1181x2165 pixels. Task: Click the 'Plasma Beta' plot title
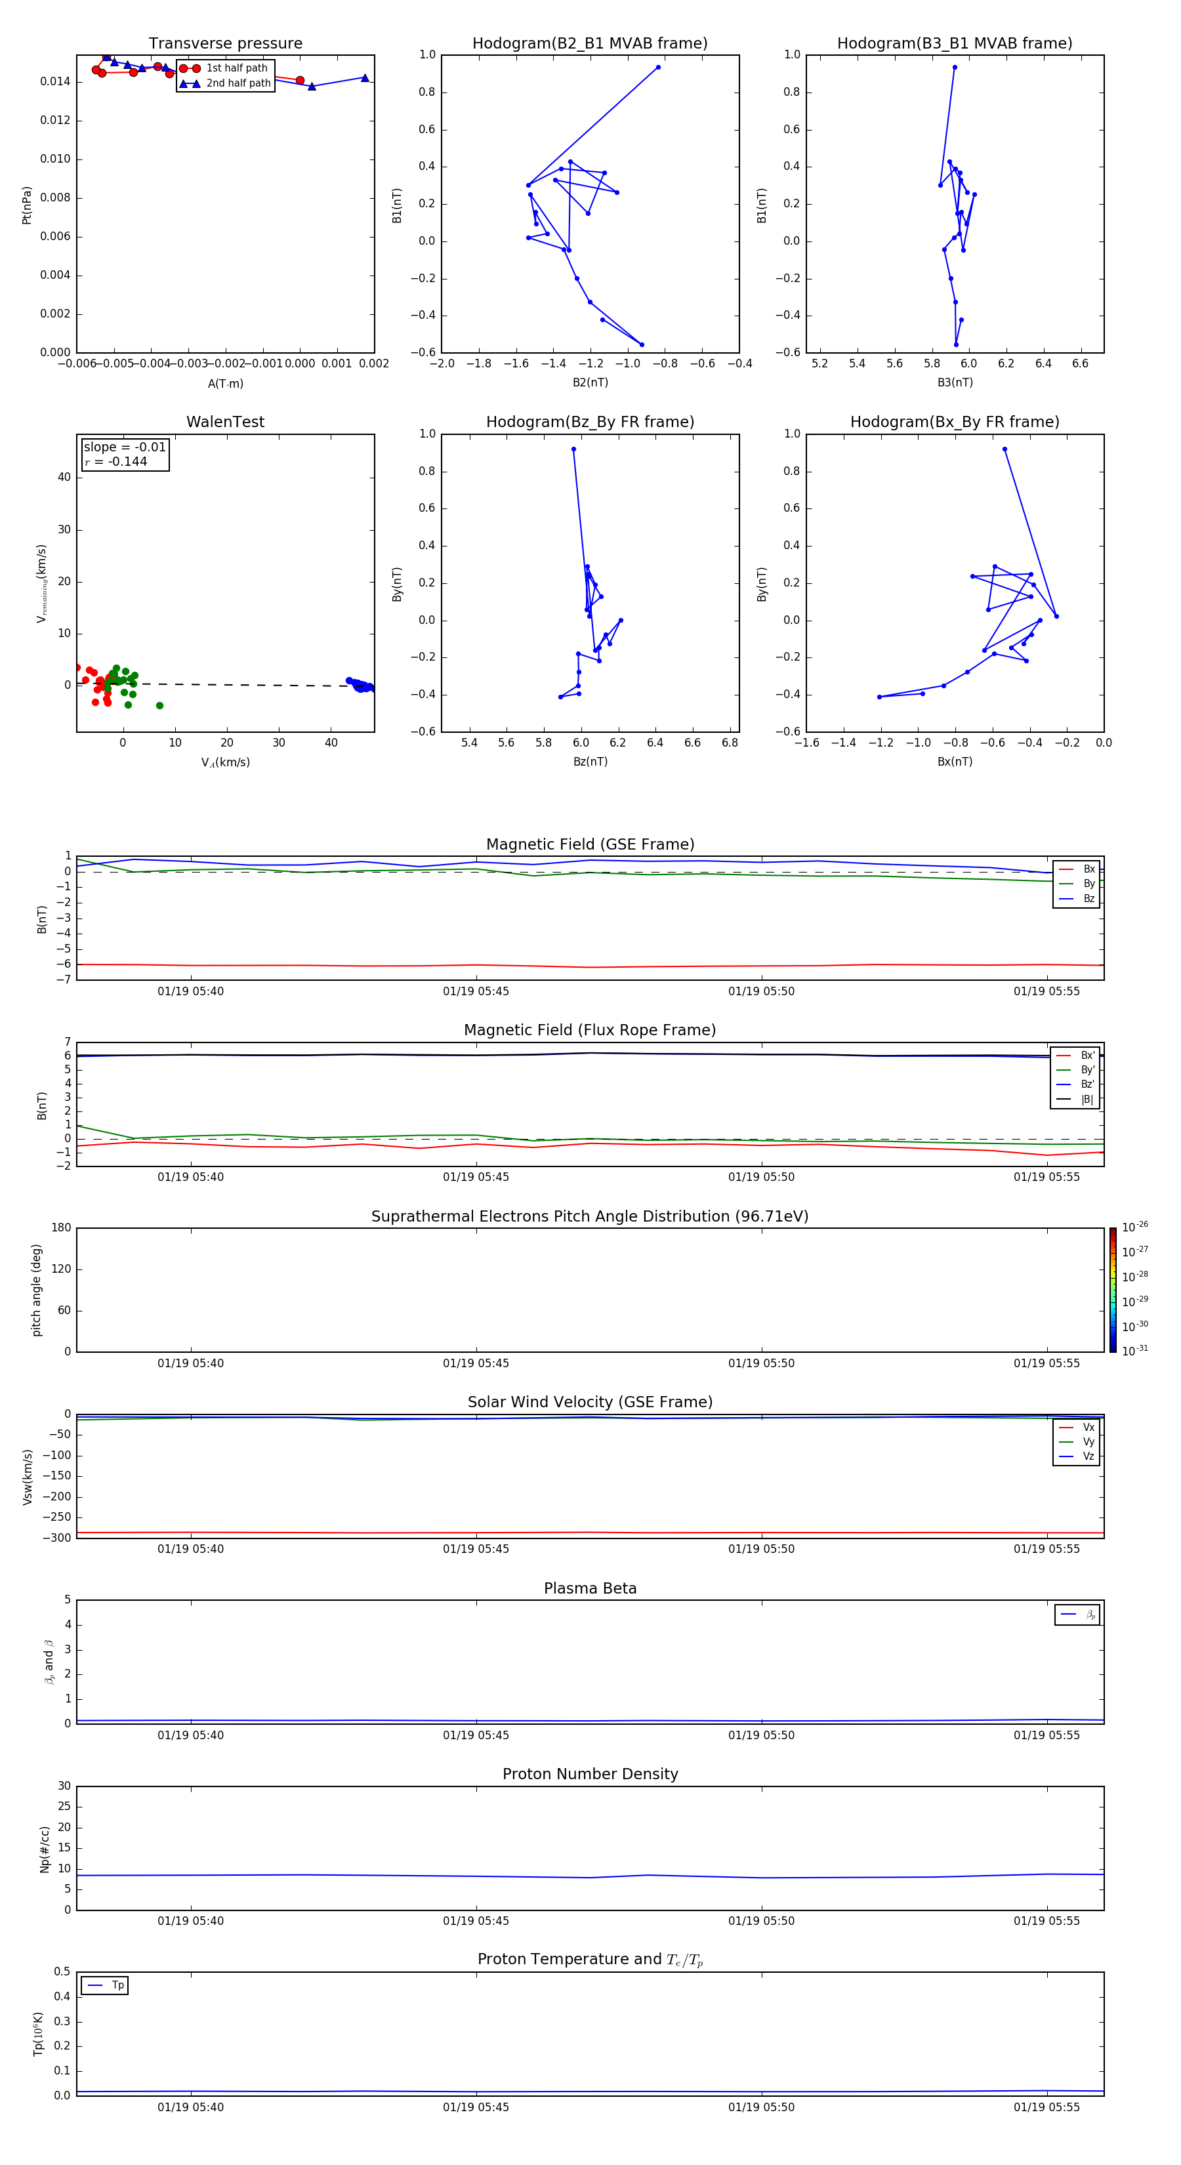[x=590, y=1589]
